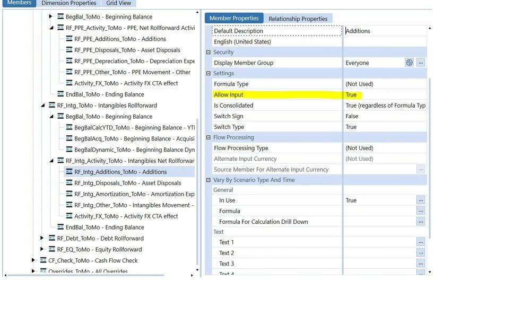Collapse the Security section

pyautogui.click(x=208, y=52)
